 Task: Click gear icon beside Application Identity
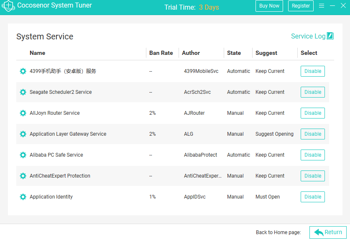23,197
